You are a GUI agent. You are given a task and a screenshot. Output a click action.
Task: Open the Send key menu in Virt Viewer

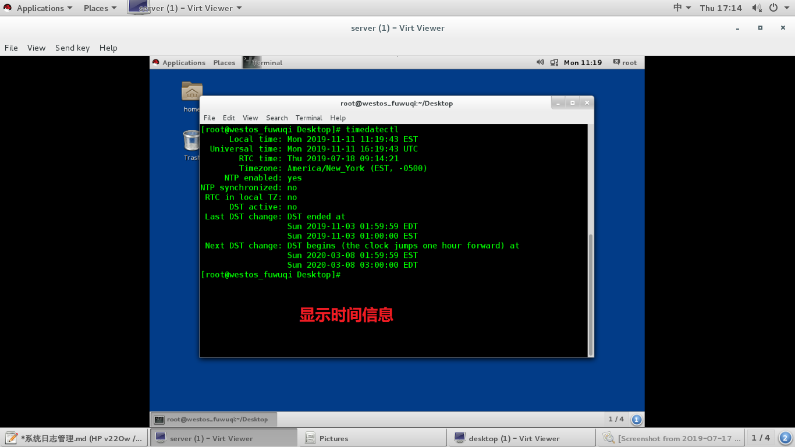pyautogui.click(x=72, y=48)
